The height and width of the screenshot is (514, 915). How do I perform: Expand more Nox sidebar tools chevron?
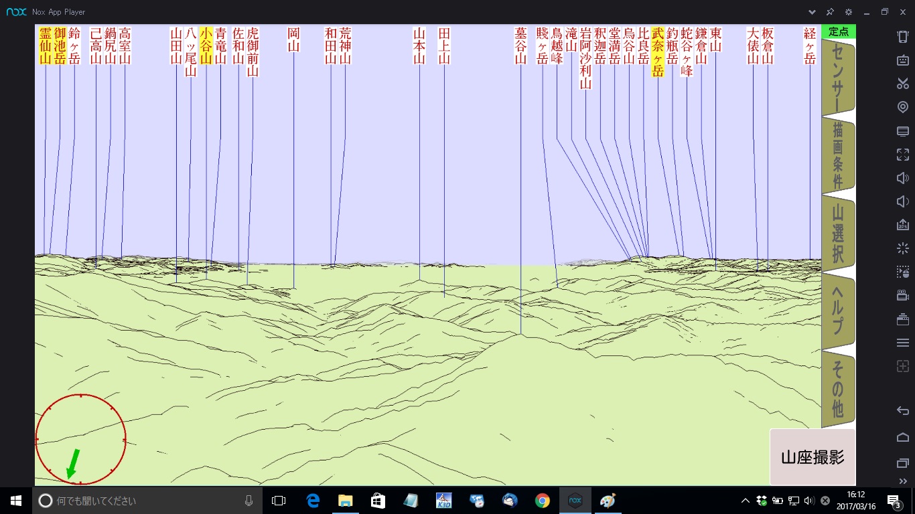pyautogui.click(x=902, y=481)
